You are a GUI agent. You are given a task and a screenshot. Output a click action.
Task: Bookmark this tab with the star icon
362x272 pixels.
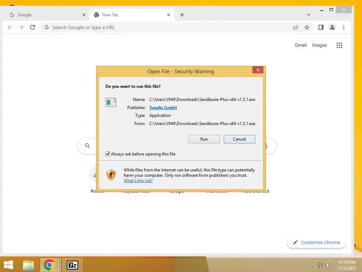(x=306, y=28)
